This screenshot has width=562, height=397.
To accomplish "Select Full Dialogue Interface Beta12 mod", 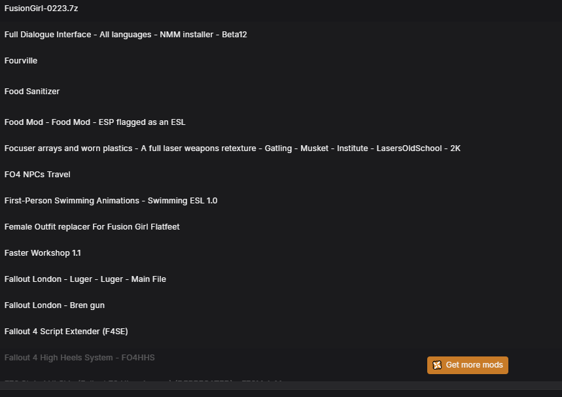I will (281, 35).
